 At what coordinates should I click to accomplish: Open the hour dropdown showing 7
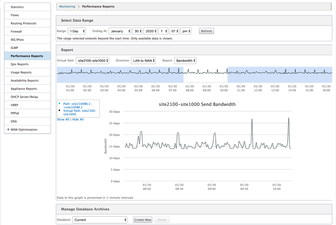163,31
